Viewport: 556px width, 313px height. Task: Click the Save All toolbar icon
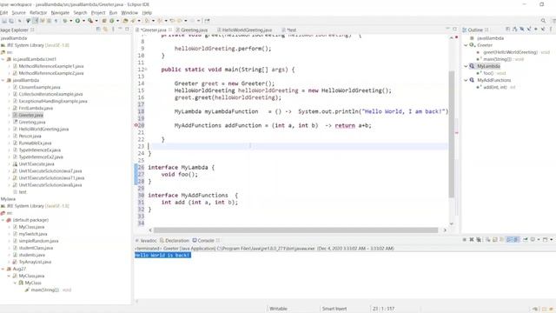point(11,21)
